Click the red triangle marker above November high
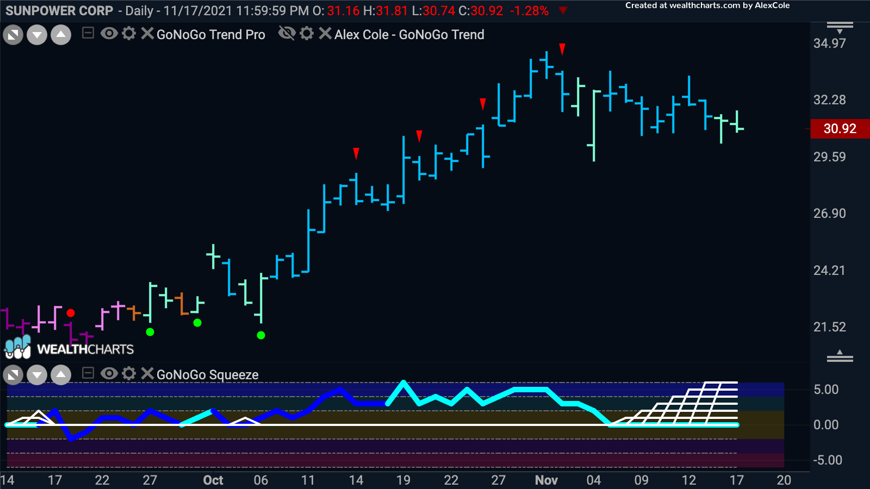870x489 pixels. (x=562, y=49)
